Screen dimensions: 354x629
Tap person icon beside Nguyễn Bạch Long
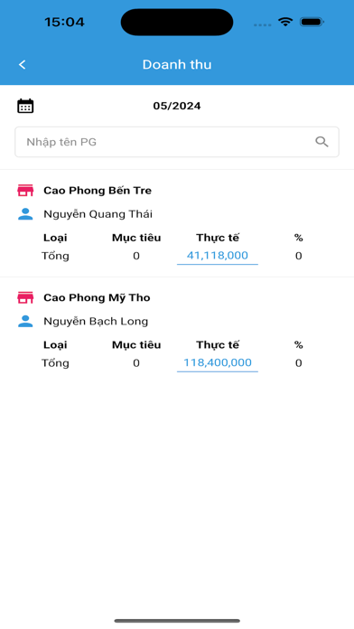[x=25, y=321]
